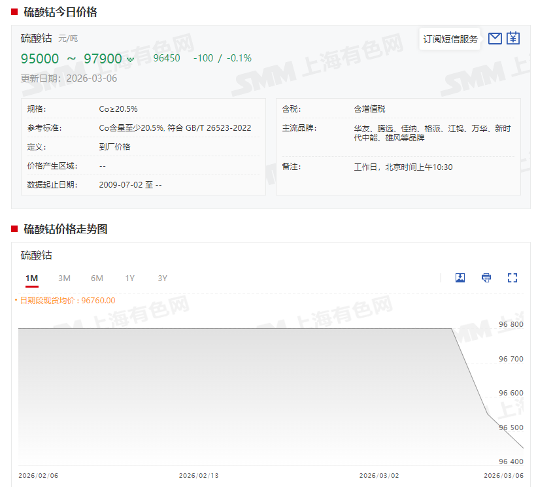Click the 硫酸钴价格走势图 section heading

tap(65, 229)
